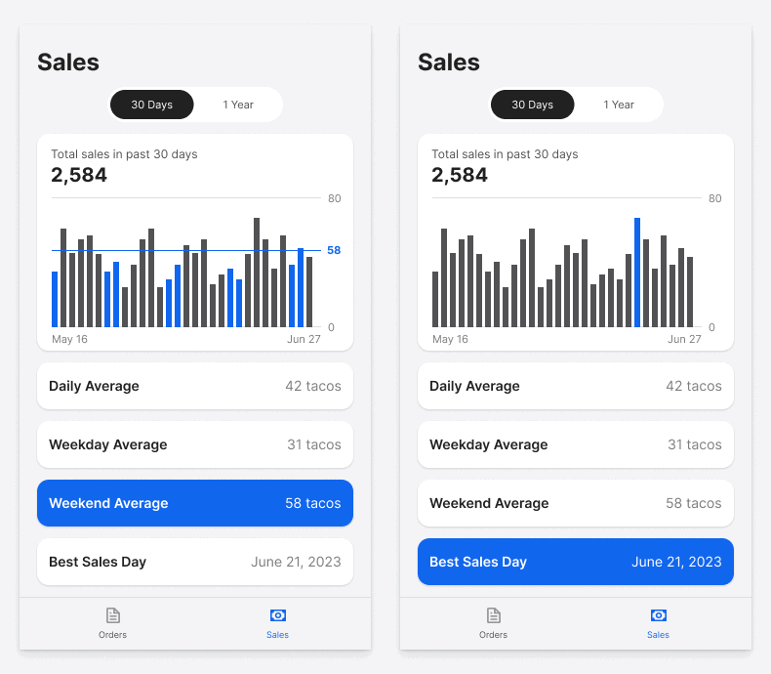Select the 30 Days segment in left screen
Viewport: 771px width, 674px height.
pyautogui.click(x=152, y=105)
